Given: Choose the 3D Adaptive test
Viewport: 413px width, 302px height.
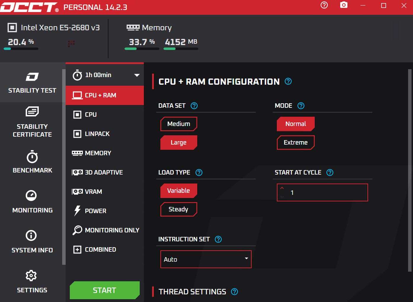Looking at the screenshot, I should point(103,172).
